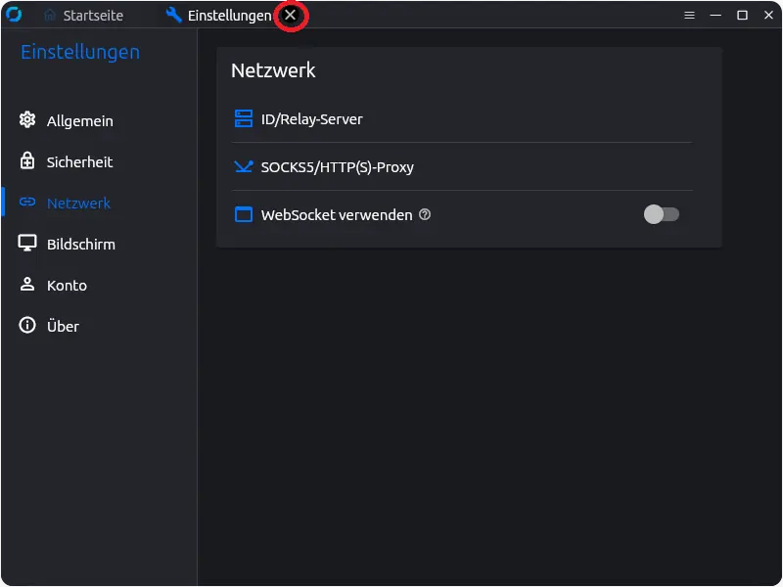Click the info icon beside Über
This screenshot has height=587, width=783.
tap(27, 326)
